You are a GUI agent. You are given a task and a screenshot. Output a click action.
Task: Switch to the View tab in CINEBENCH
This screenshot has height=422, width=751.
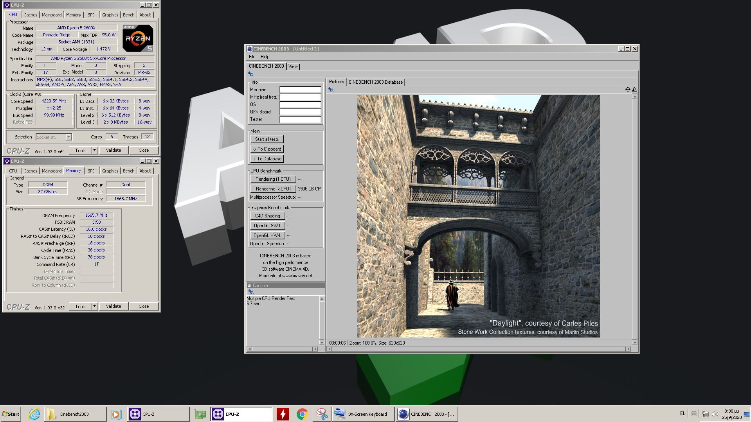pos(293,66)
